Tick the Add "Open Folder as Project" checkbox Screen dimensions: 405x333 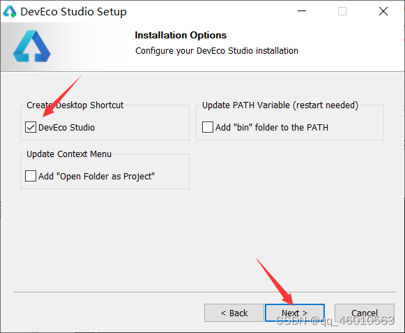click(x=31, y=176)
